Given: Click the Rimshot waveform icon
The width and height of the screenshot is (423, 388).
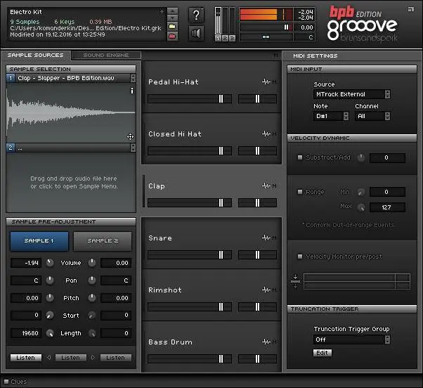Looking at the screenshot, I should tap(266, 290).
